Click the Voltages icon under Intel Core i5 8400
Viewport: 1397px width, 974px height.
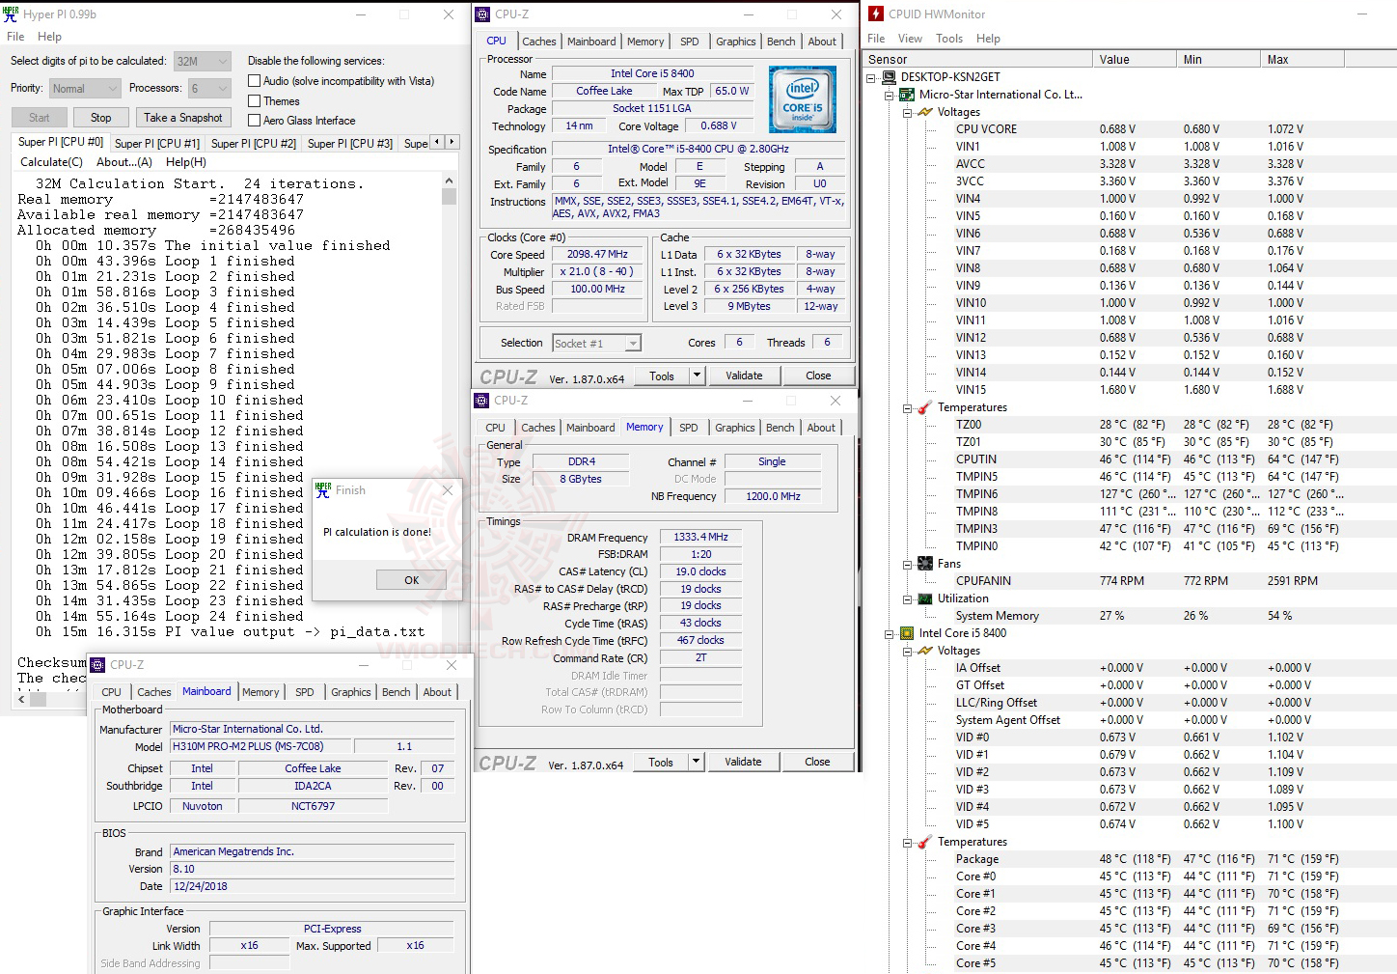coord(925,651)
